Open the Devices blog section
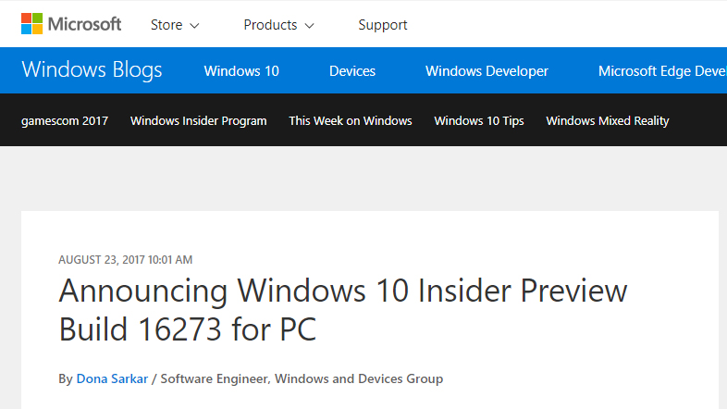The image size is (727, 409). pyautogui.click(x=352, y=71)
